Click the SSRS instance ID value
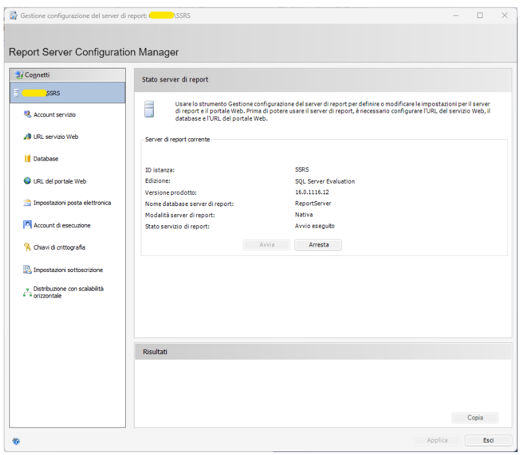The image size is (523, 455). coord(302,170)
